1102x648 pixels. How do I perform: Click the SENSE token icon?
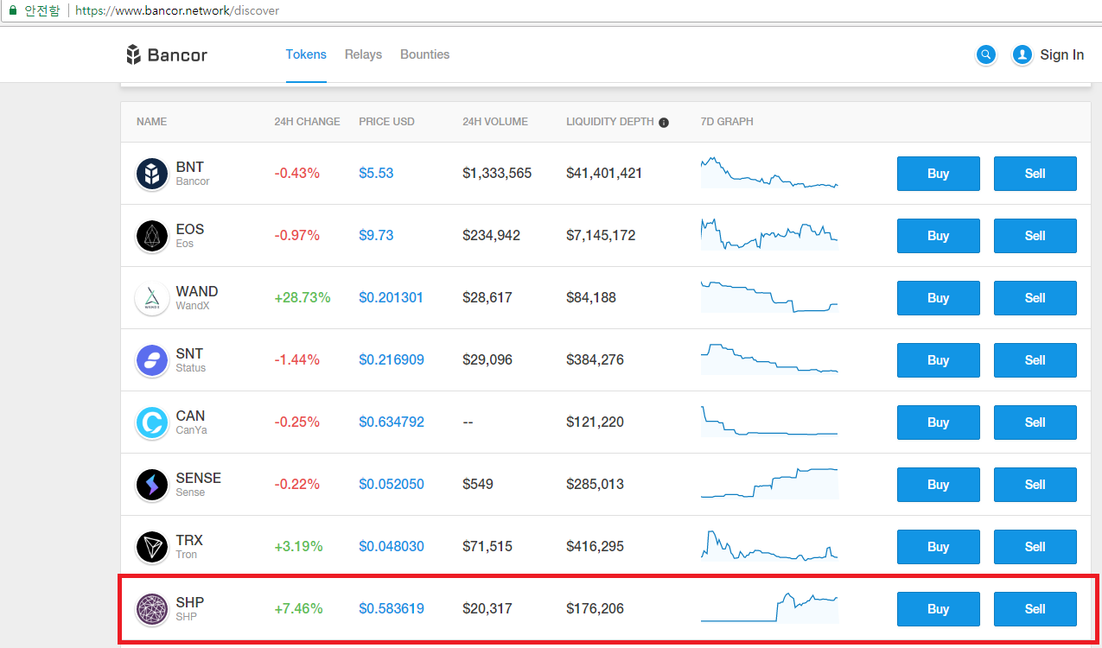pos(152,485)
